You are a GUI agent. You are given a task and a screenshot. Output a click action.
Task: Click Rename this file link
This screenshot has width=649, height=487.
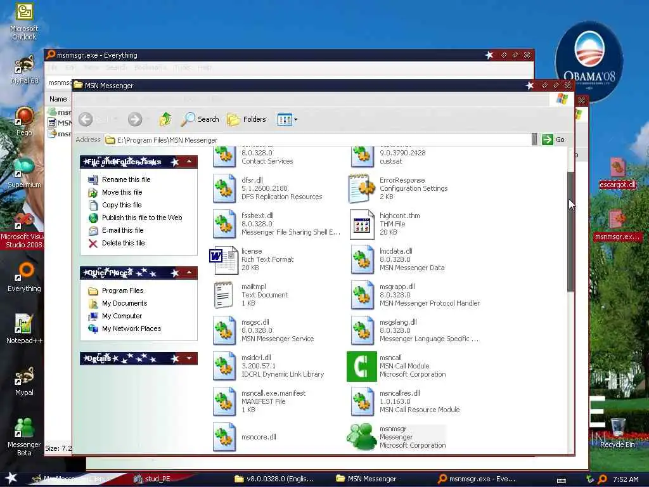click(x=126, y=179)
